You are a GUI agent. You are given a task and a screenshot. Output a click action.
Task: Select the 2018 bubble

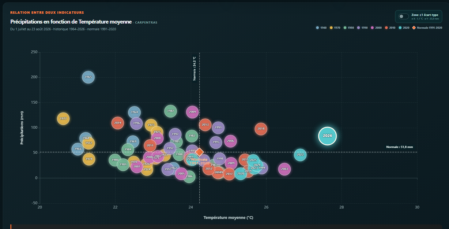coord(261,129)
